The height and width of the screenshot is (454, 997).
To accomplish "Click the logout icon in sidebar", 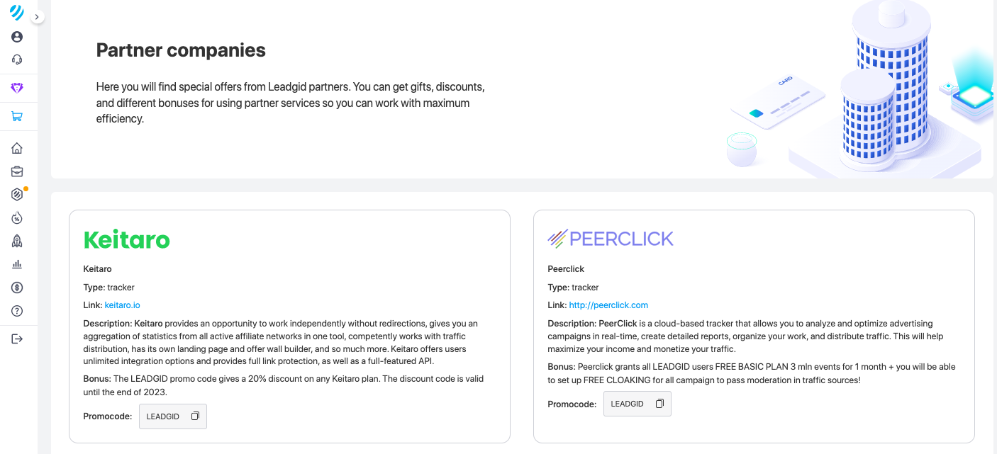I will tap(17, 339).
